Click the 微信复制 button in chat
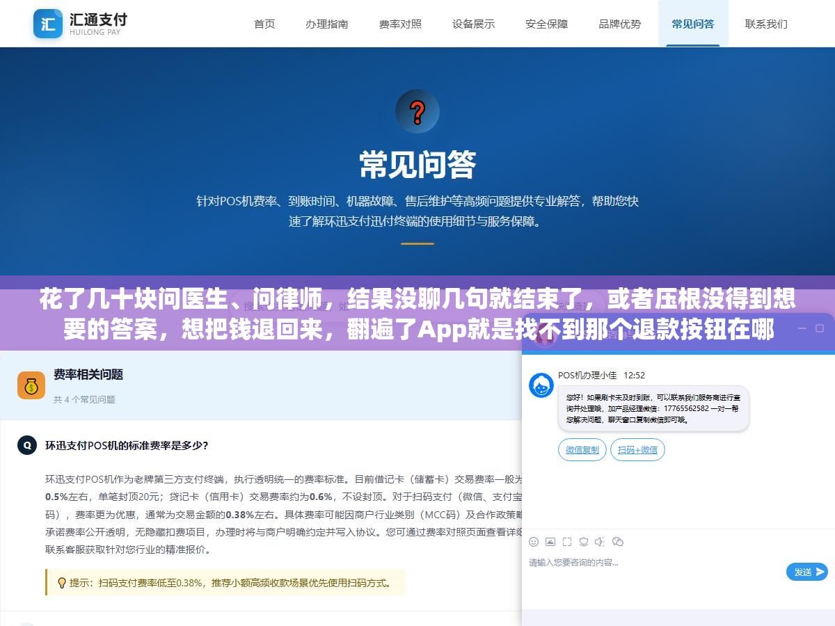 pyautogui.click(x=582, y=450)
